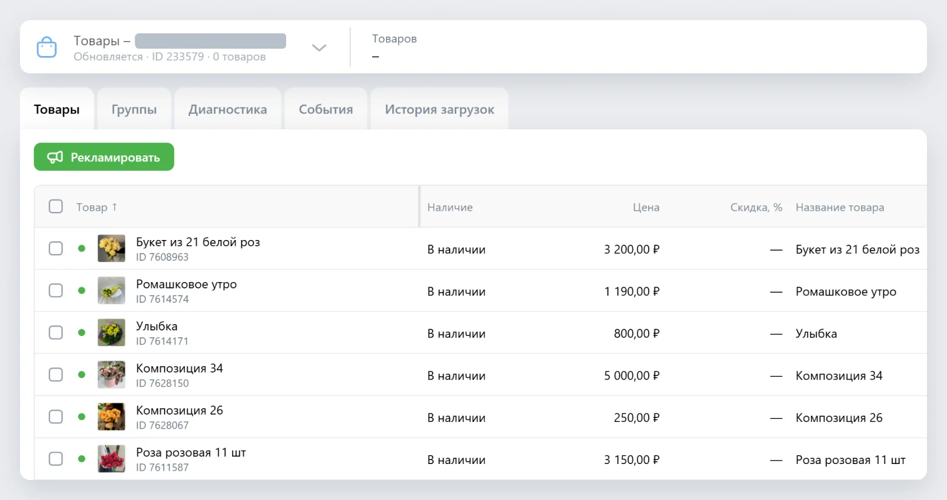Tick the checkbox for Улыбка
This screenshot has height=500, width=947.
[x=56, y=333]
